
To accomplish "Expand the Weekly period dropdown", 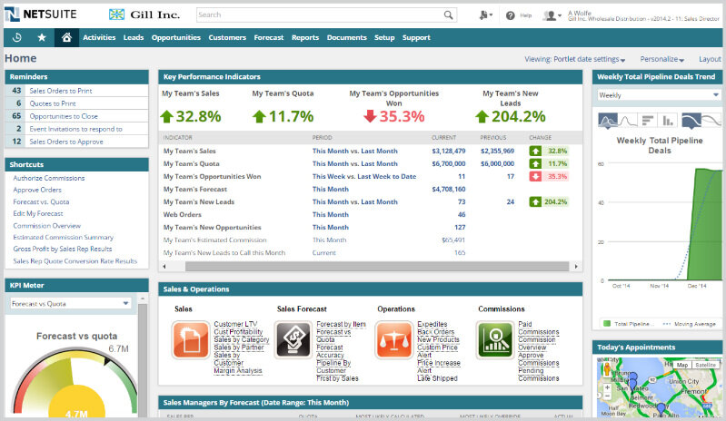I will (x=659, y=94).
